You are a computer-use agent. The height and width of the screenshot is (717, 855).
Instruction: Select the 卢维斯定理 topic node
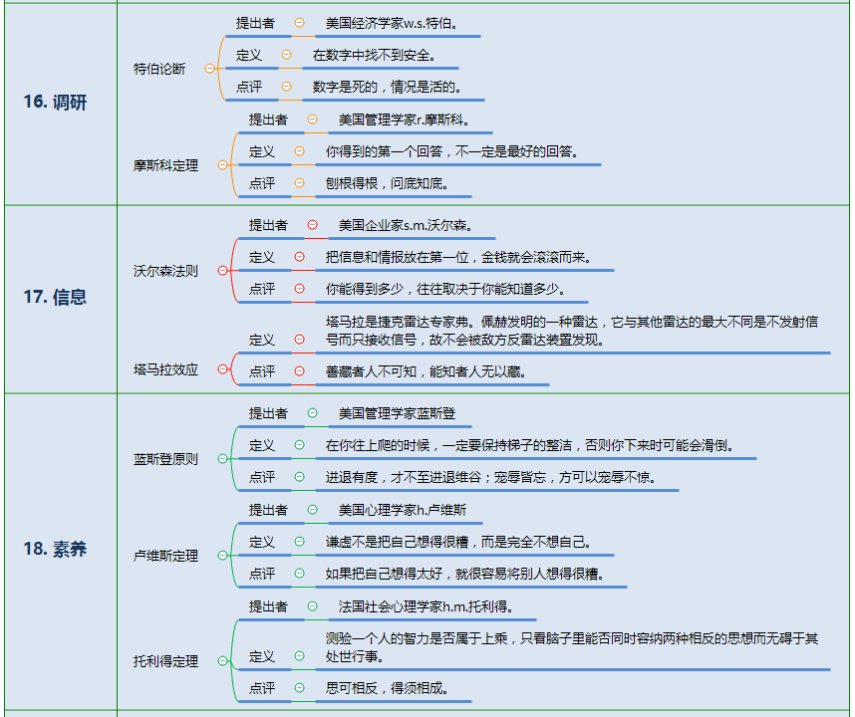coord(165,556)
